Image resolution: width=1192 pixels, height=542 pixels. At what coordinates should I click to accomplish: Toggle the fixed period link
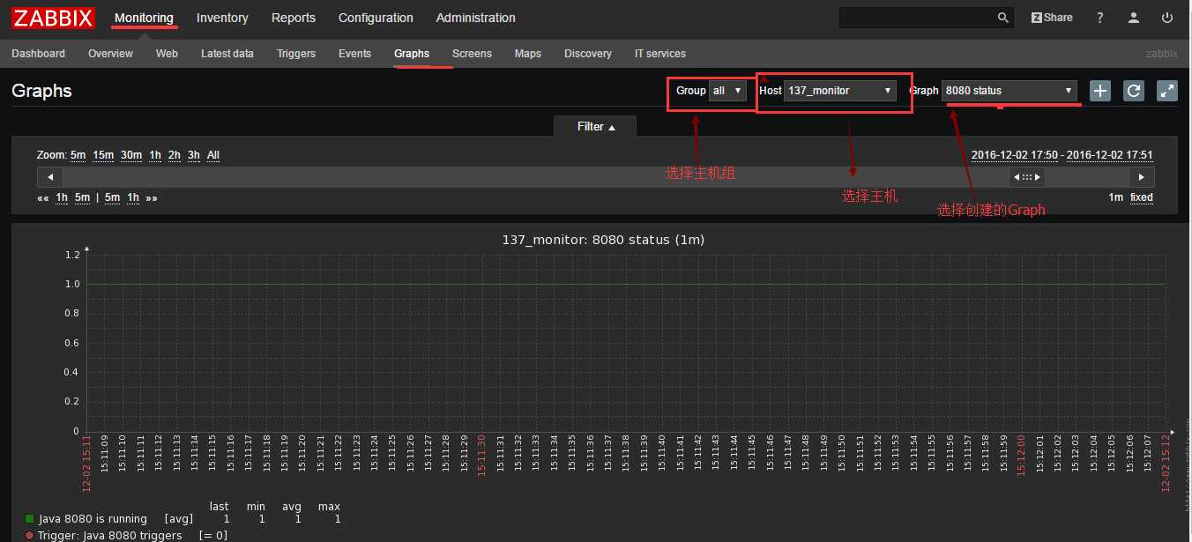(x=1142, y=197)
